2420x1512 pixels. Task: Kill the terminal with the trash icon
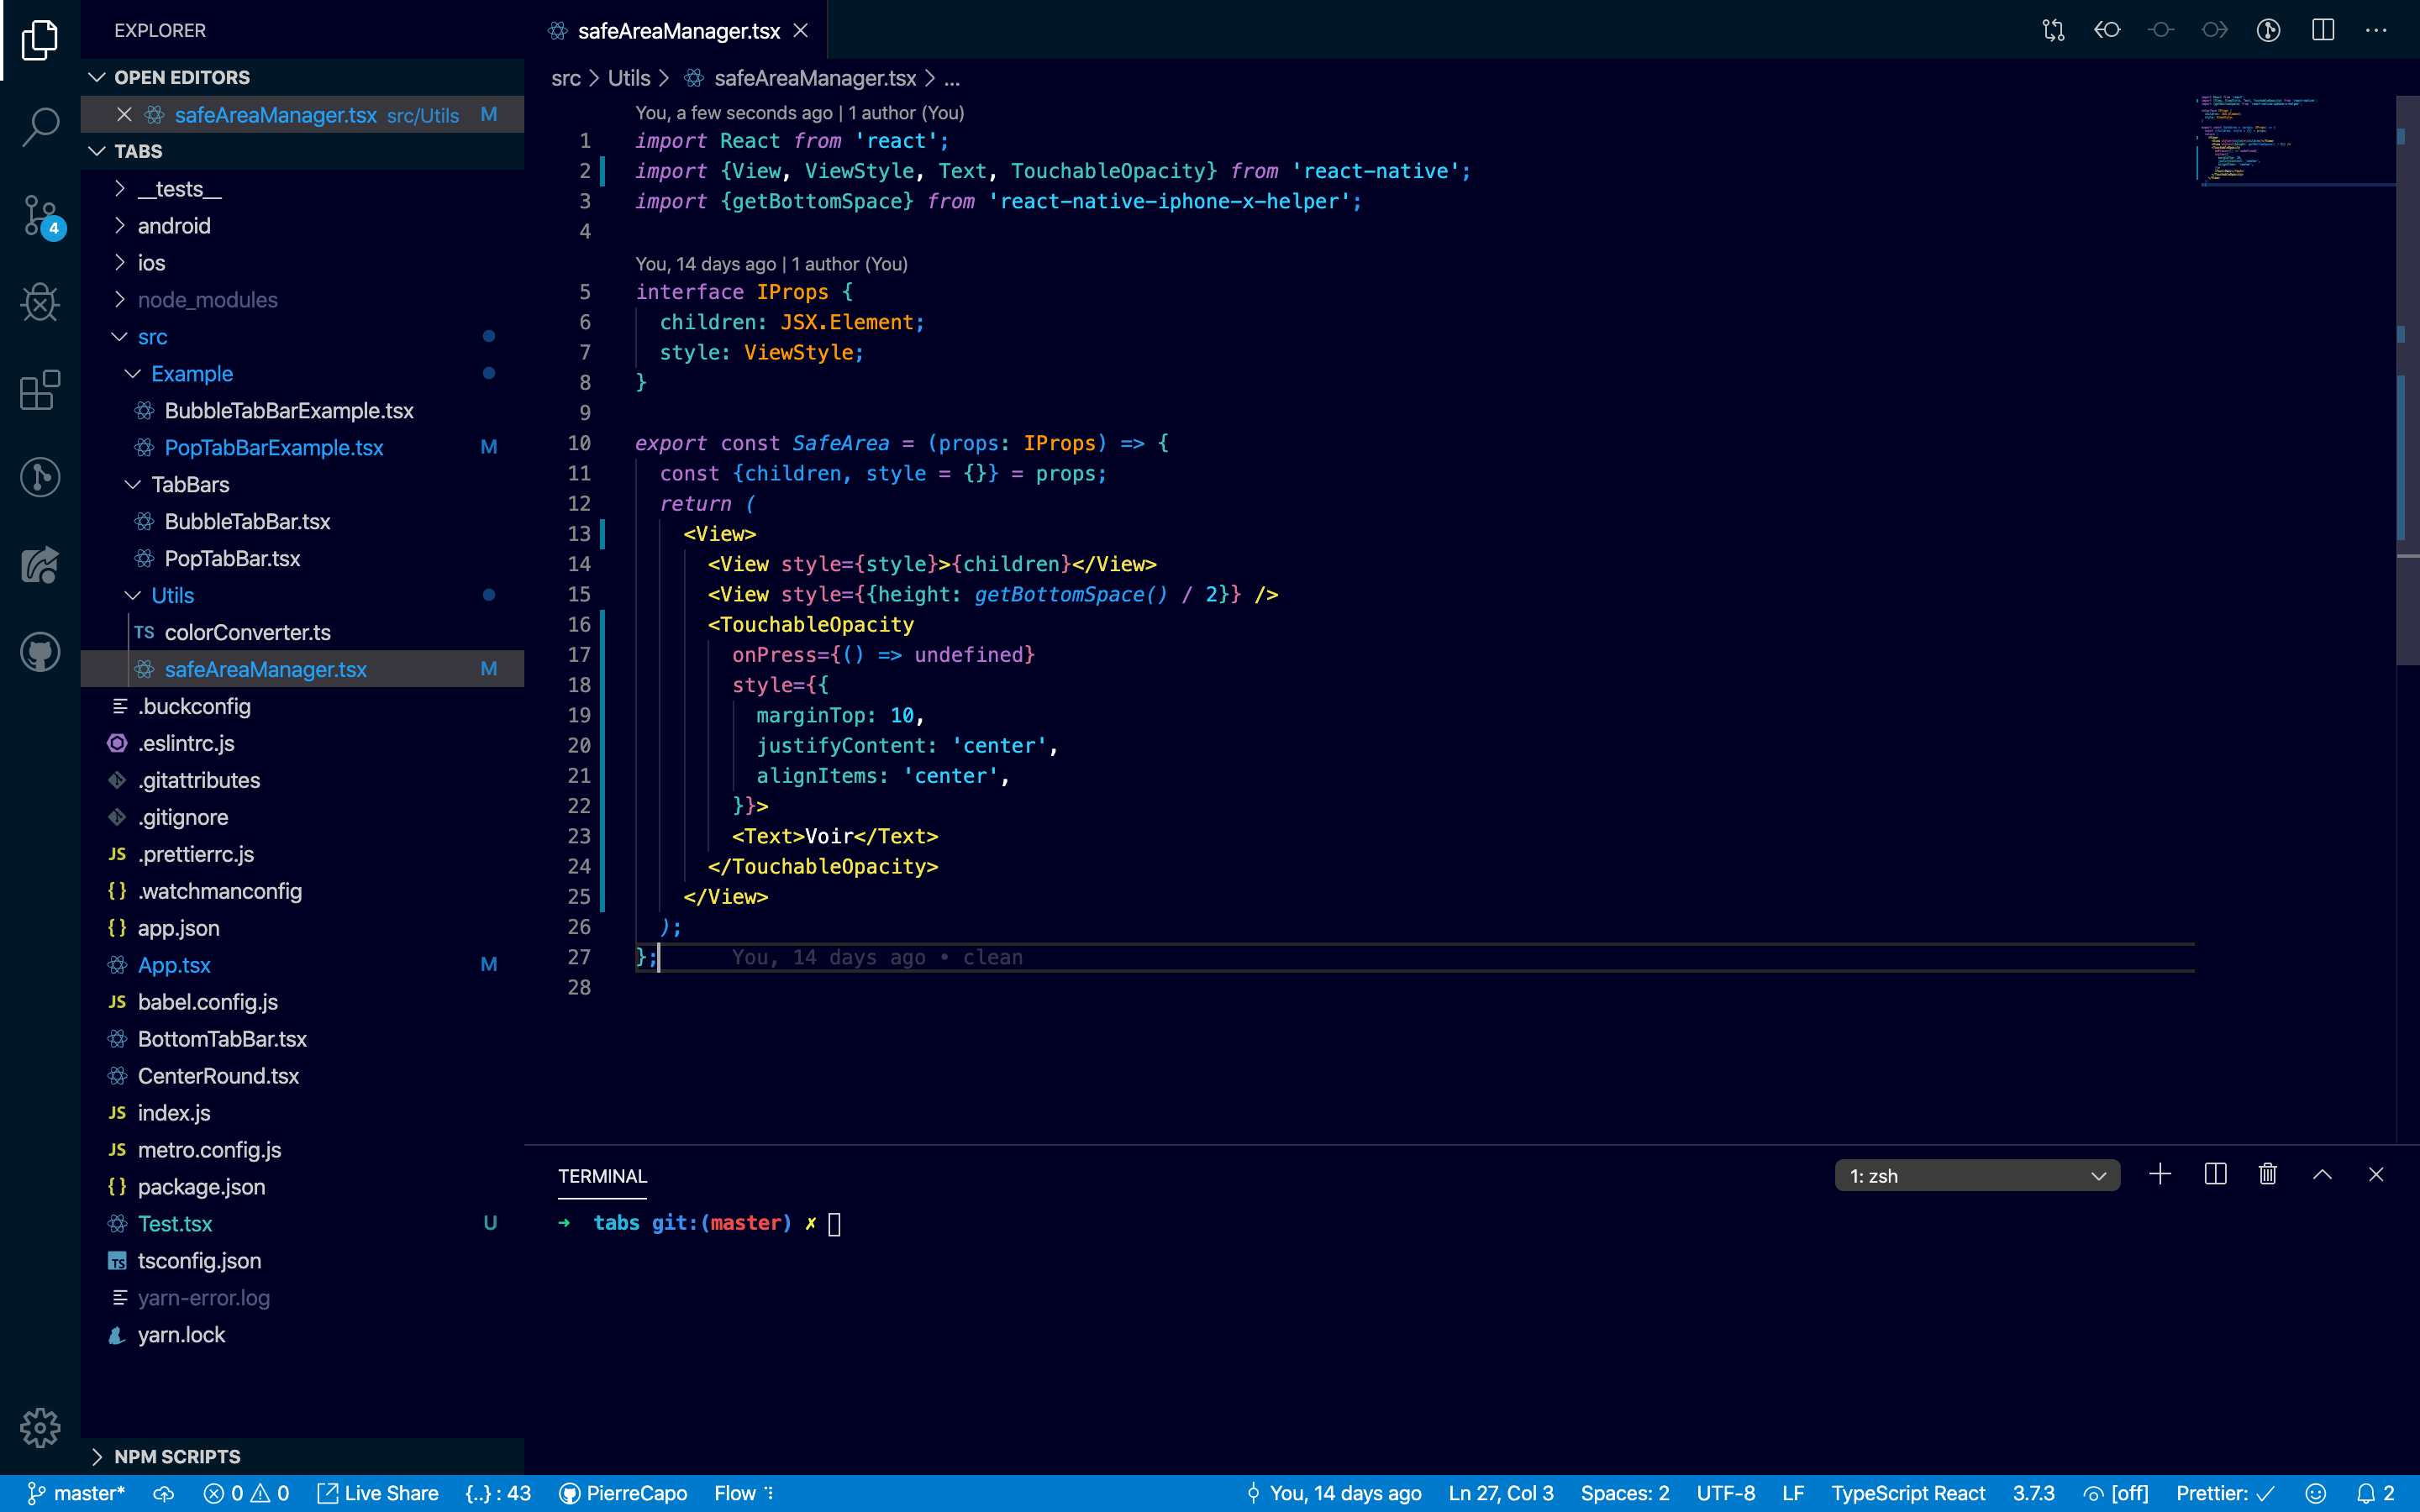[x=2267, y=1174]
